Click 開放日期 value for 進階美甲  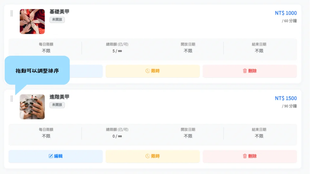(188, 136)
